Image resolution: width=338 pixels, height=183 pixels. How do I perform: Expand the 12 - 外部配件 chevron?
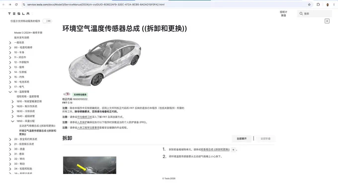[10, 62]
